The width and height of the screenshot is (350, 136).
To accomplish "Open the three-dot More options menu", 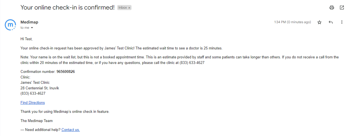I will click(x=342, y=22).
